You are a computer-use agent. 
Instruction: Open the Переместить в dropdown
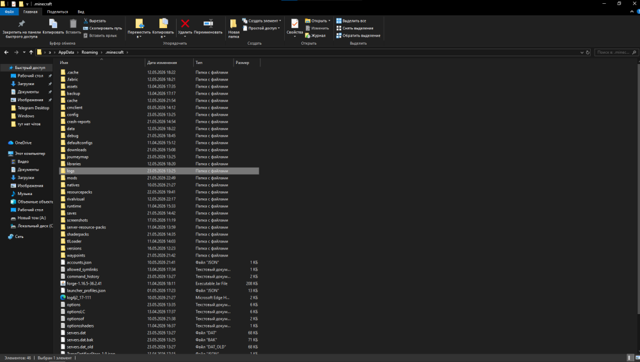(139, 29)
